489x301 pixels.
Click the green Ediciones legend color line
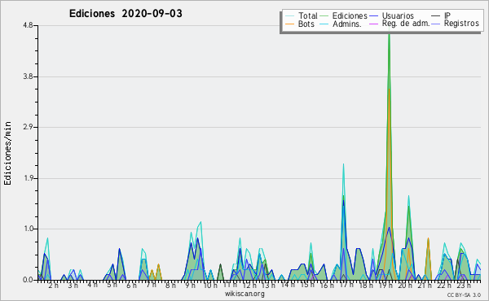[324, 16]
